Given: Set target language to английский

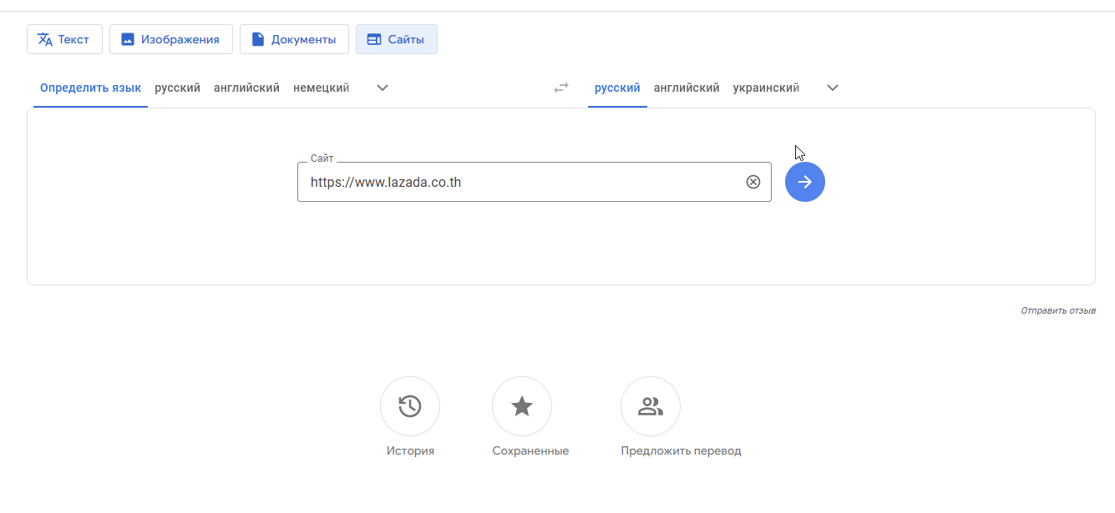Looking at the screenshot, I should tap(687, 88).
